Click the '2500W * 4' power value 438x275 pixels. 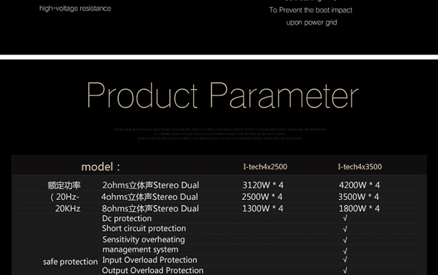pyautogui.click(x=262, y=197)
